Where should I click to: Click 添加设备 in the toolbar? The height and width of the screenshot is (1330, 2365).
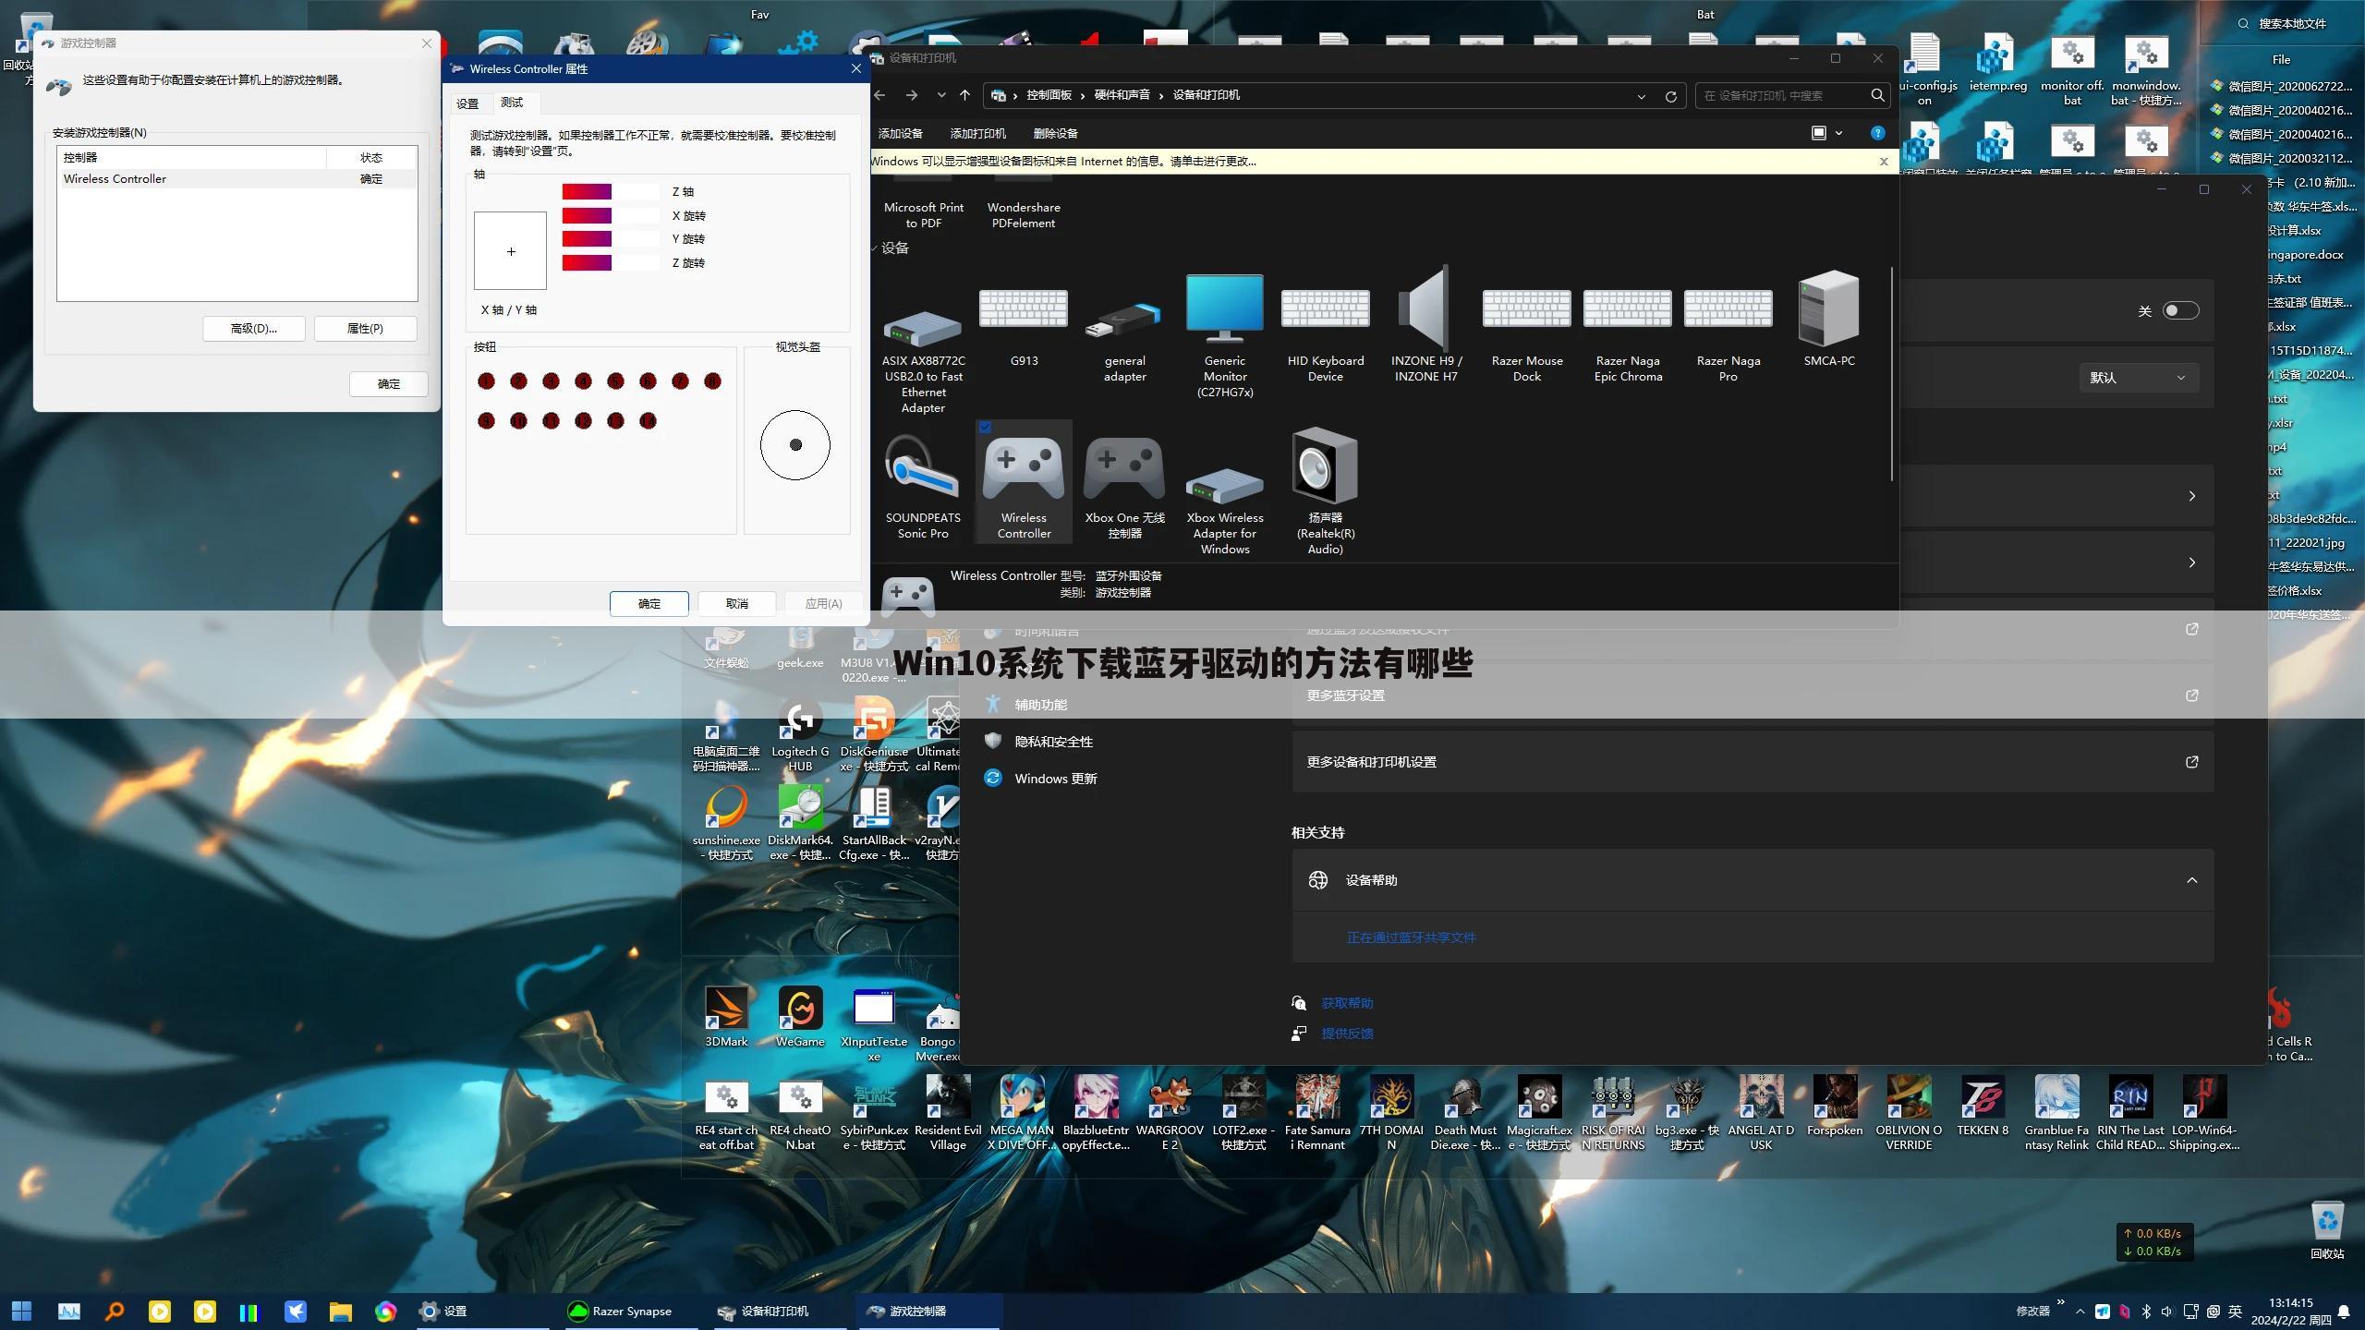pyautogui.click(x=900, y=133)
